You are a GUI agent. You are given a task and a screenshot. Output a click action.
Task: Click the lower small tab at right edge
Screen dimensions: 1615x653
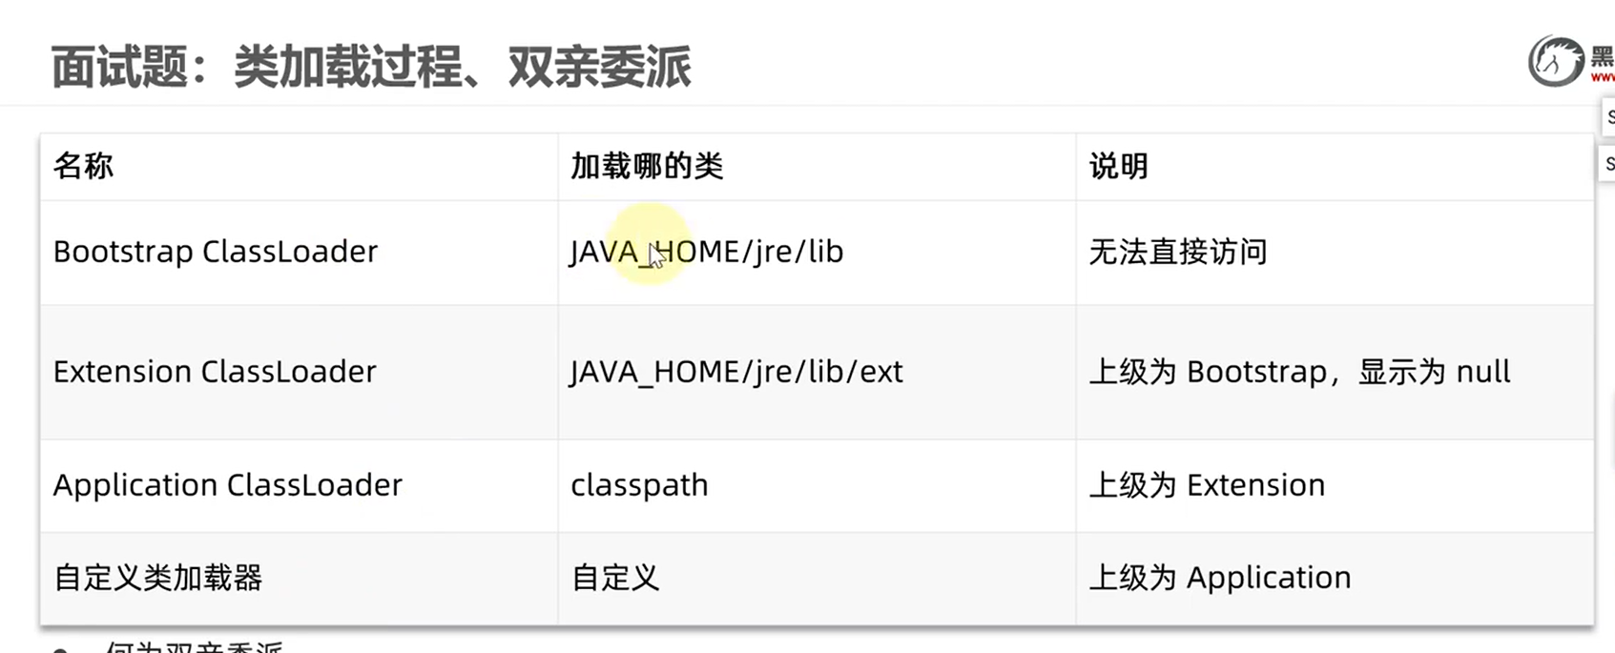click(x=1607, y=164)
